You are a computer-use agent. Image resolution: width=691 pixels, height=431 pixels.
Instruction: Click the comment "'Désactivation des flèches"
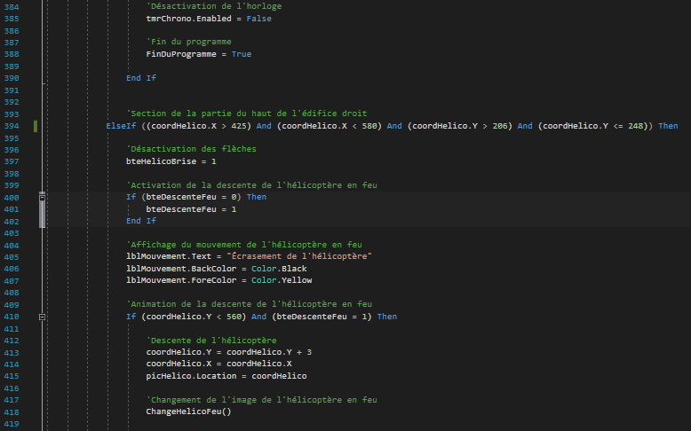pos(191,149)
